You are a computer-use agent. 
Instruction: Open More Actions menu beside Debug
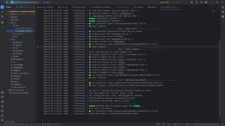click(182, 2)
